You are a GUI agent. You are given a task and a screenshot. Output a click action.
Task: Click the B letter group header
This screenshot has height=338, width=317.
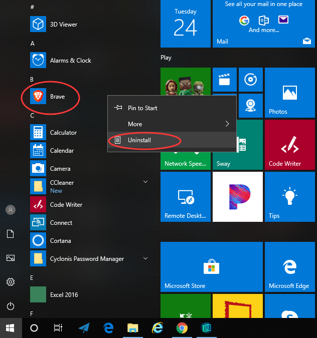coord(32,79)
